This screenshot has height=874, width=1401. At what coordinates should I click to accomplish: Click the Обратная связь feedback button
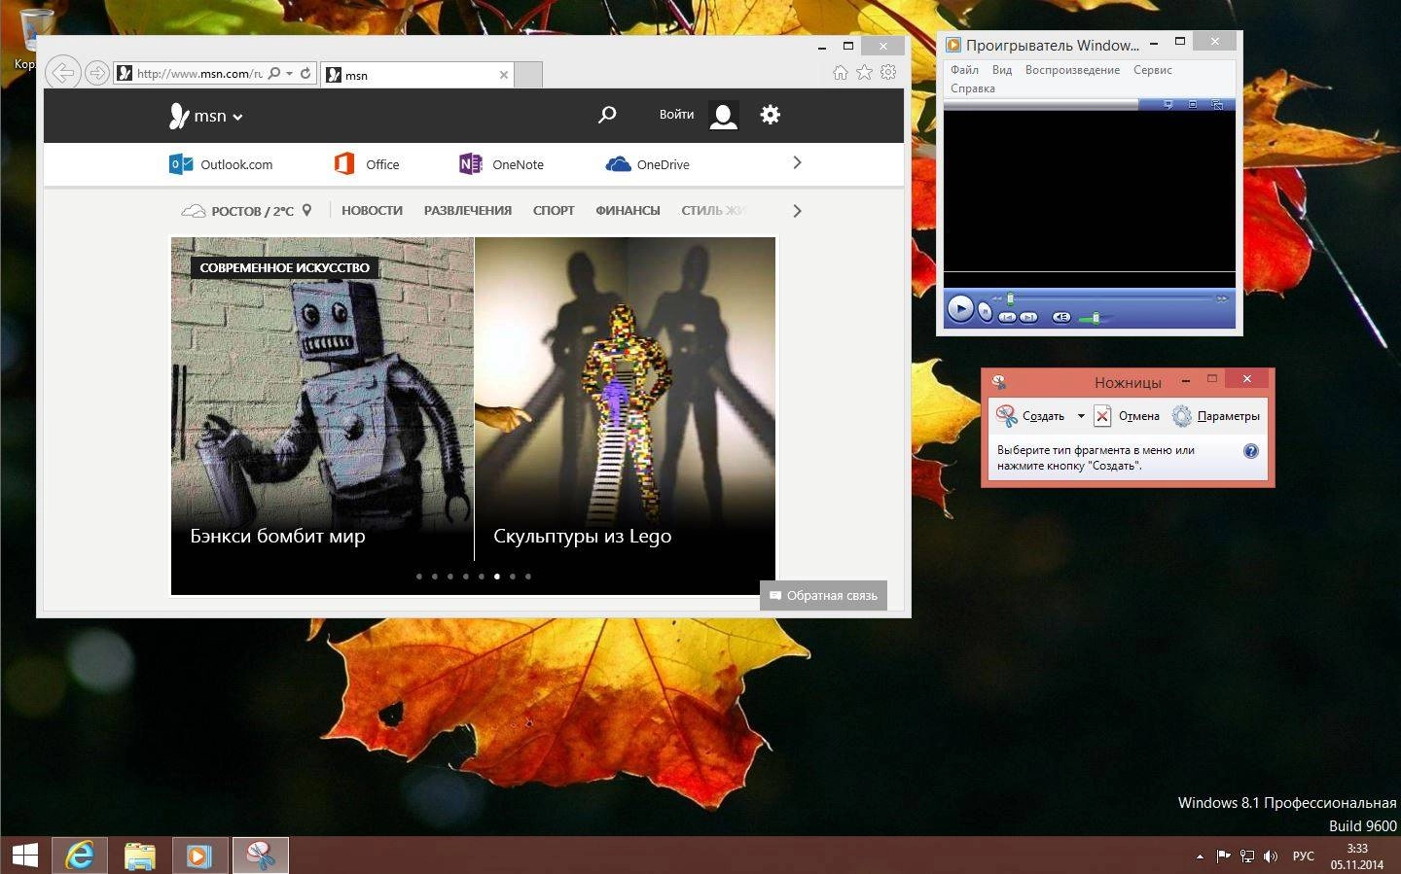click(x=823, y=595)
